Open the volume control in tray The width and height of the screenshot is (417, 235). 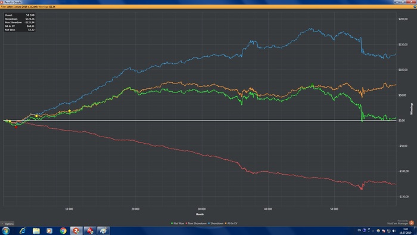coord(394,231)
